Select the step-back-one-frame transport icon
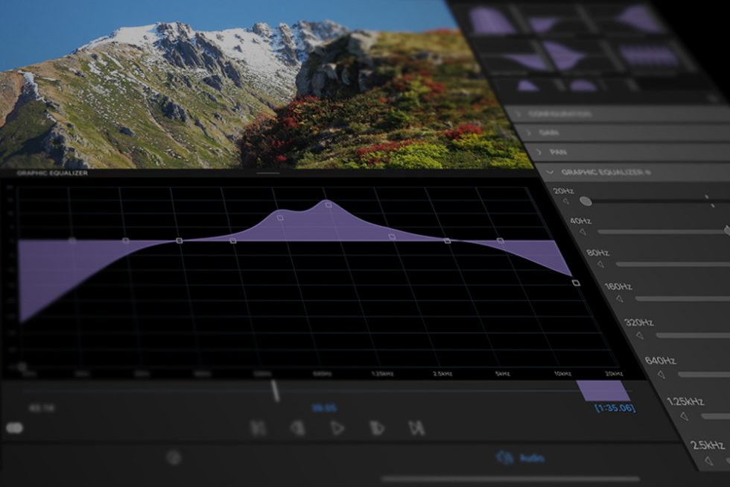Viewport: 730px width, 487px height. (x=298, y=427)
